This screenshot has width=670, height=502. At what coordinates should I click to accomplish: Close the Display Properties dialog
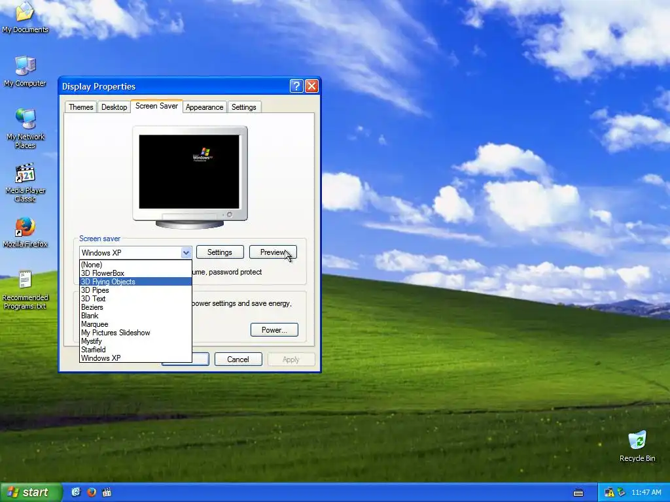pos(311,86)
